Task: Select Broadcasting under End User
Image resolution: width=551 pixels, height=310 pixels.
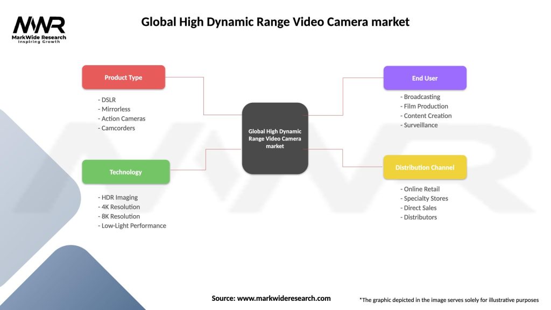Action: [x=421, y=97]
